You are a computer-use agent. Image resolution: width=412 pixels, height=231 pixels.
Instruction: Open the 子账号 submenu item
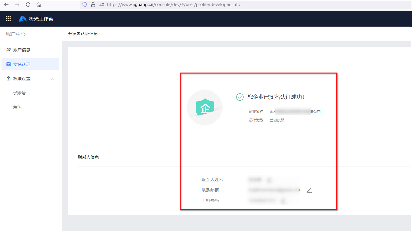coord(19,93)
